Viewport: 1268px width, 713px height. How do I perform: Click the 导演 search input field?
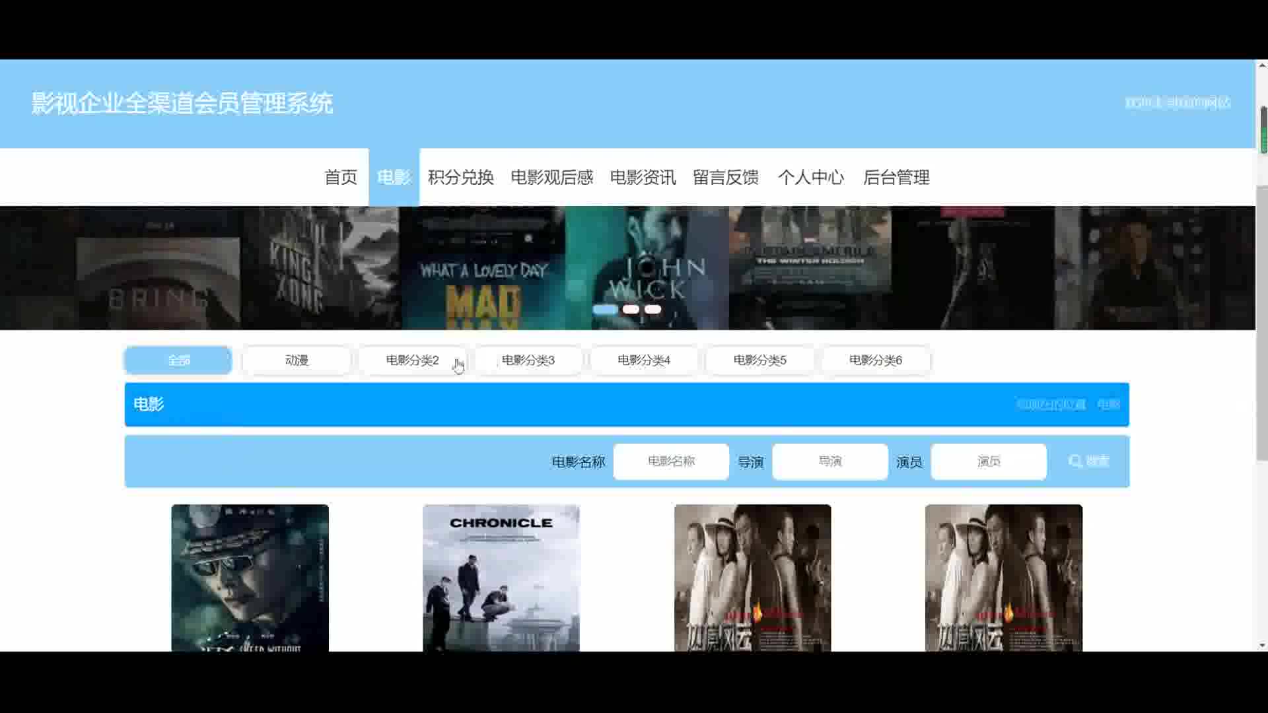click(829, 461)
